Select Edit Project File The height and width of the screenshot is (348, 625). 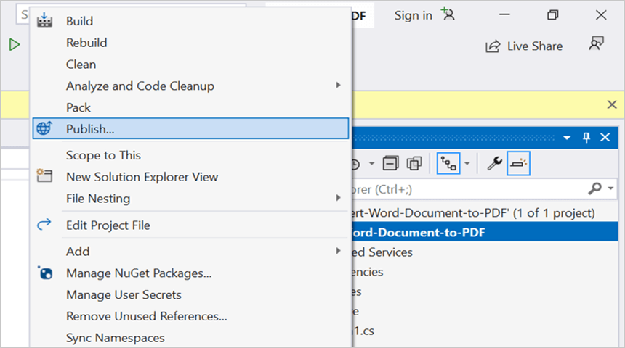pos(190,225)
